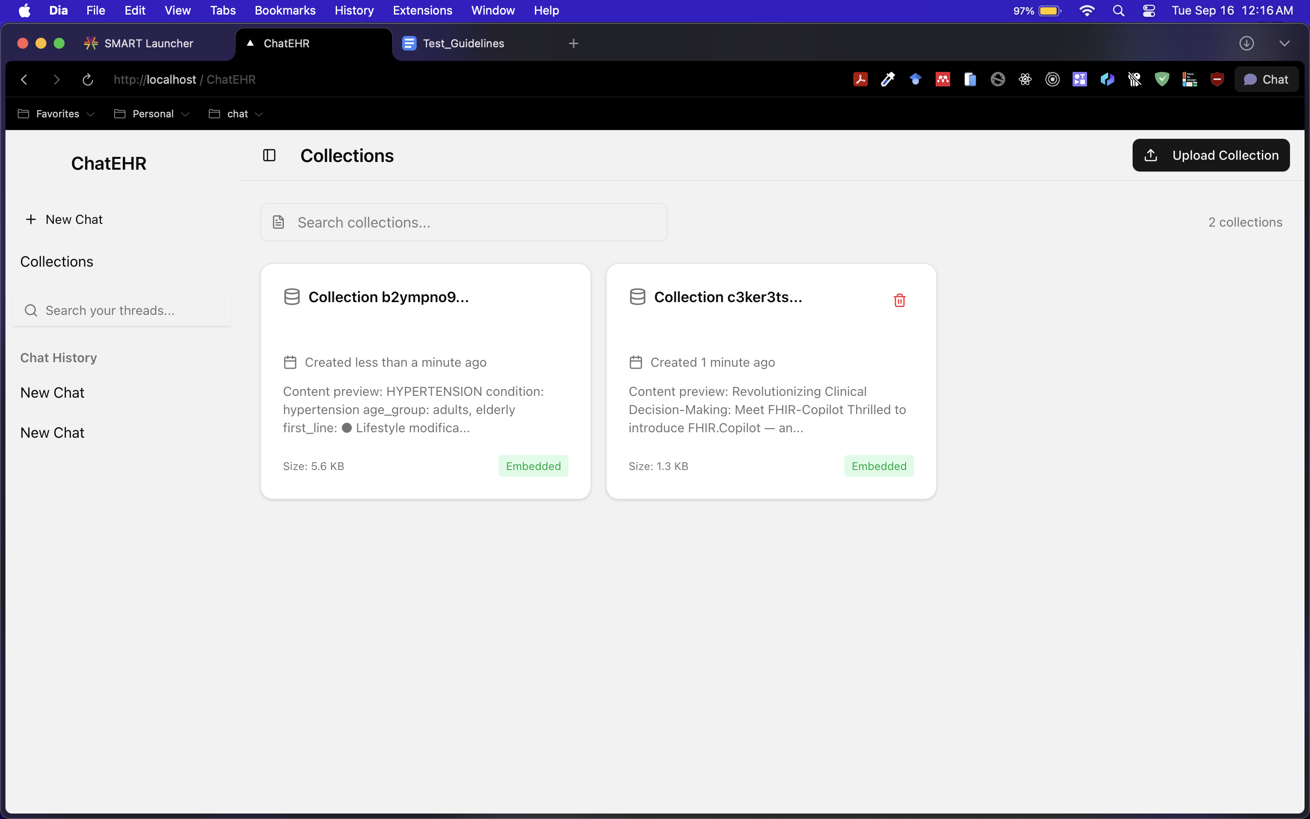Viewport: 1310px width, 819px height.
Task: Expand the chat bookmarks folder
Action: point(236,114)
